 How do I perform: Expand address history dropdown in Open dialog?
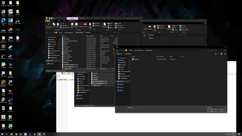[x=201, y=50]
